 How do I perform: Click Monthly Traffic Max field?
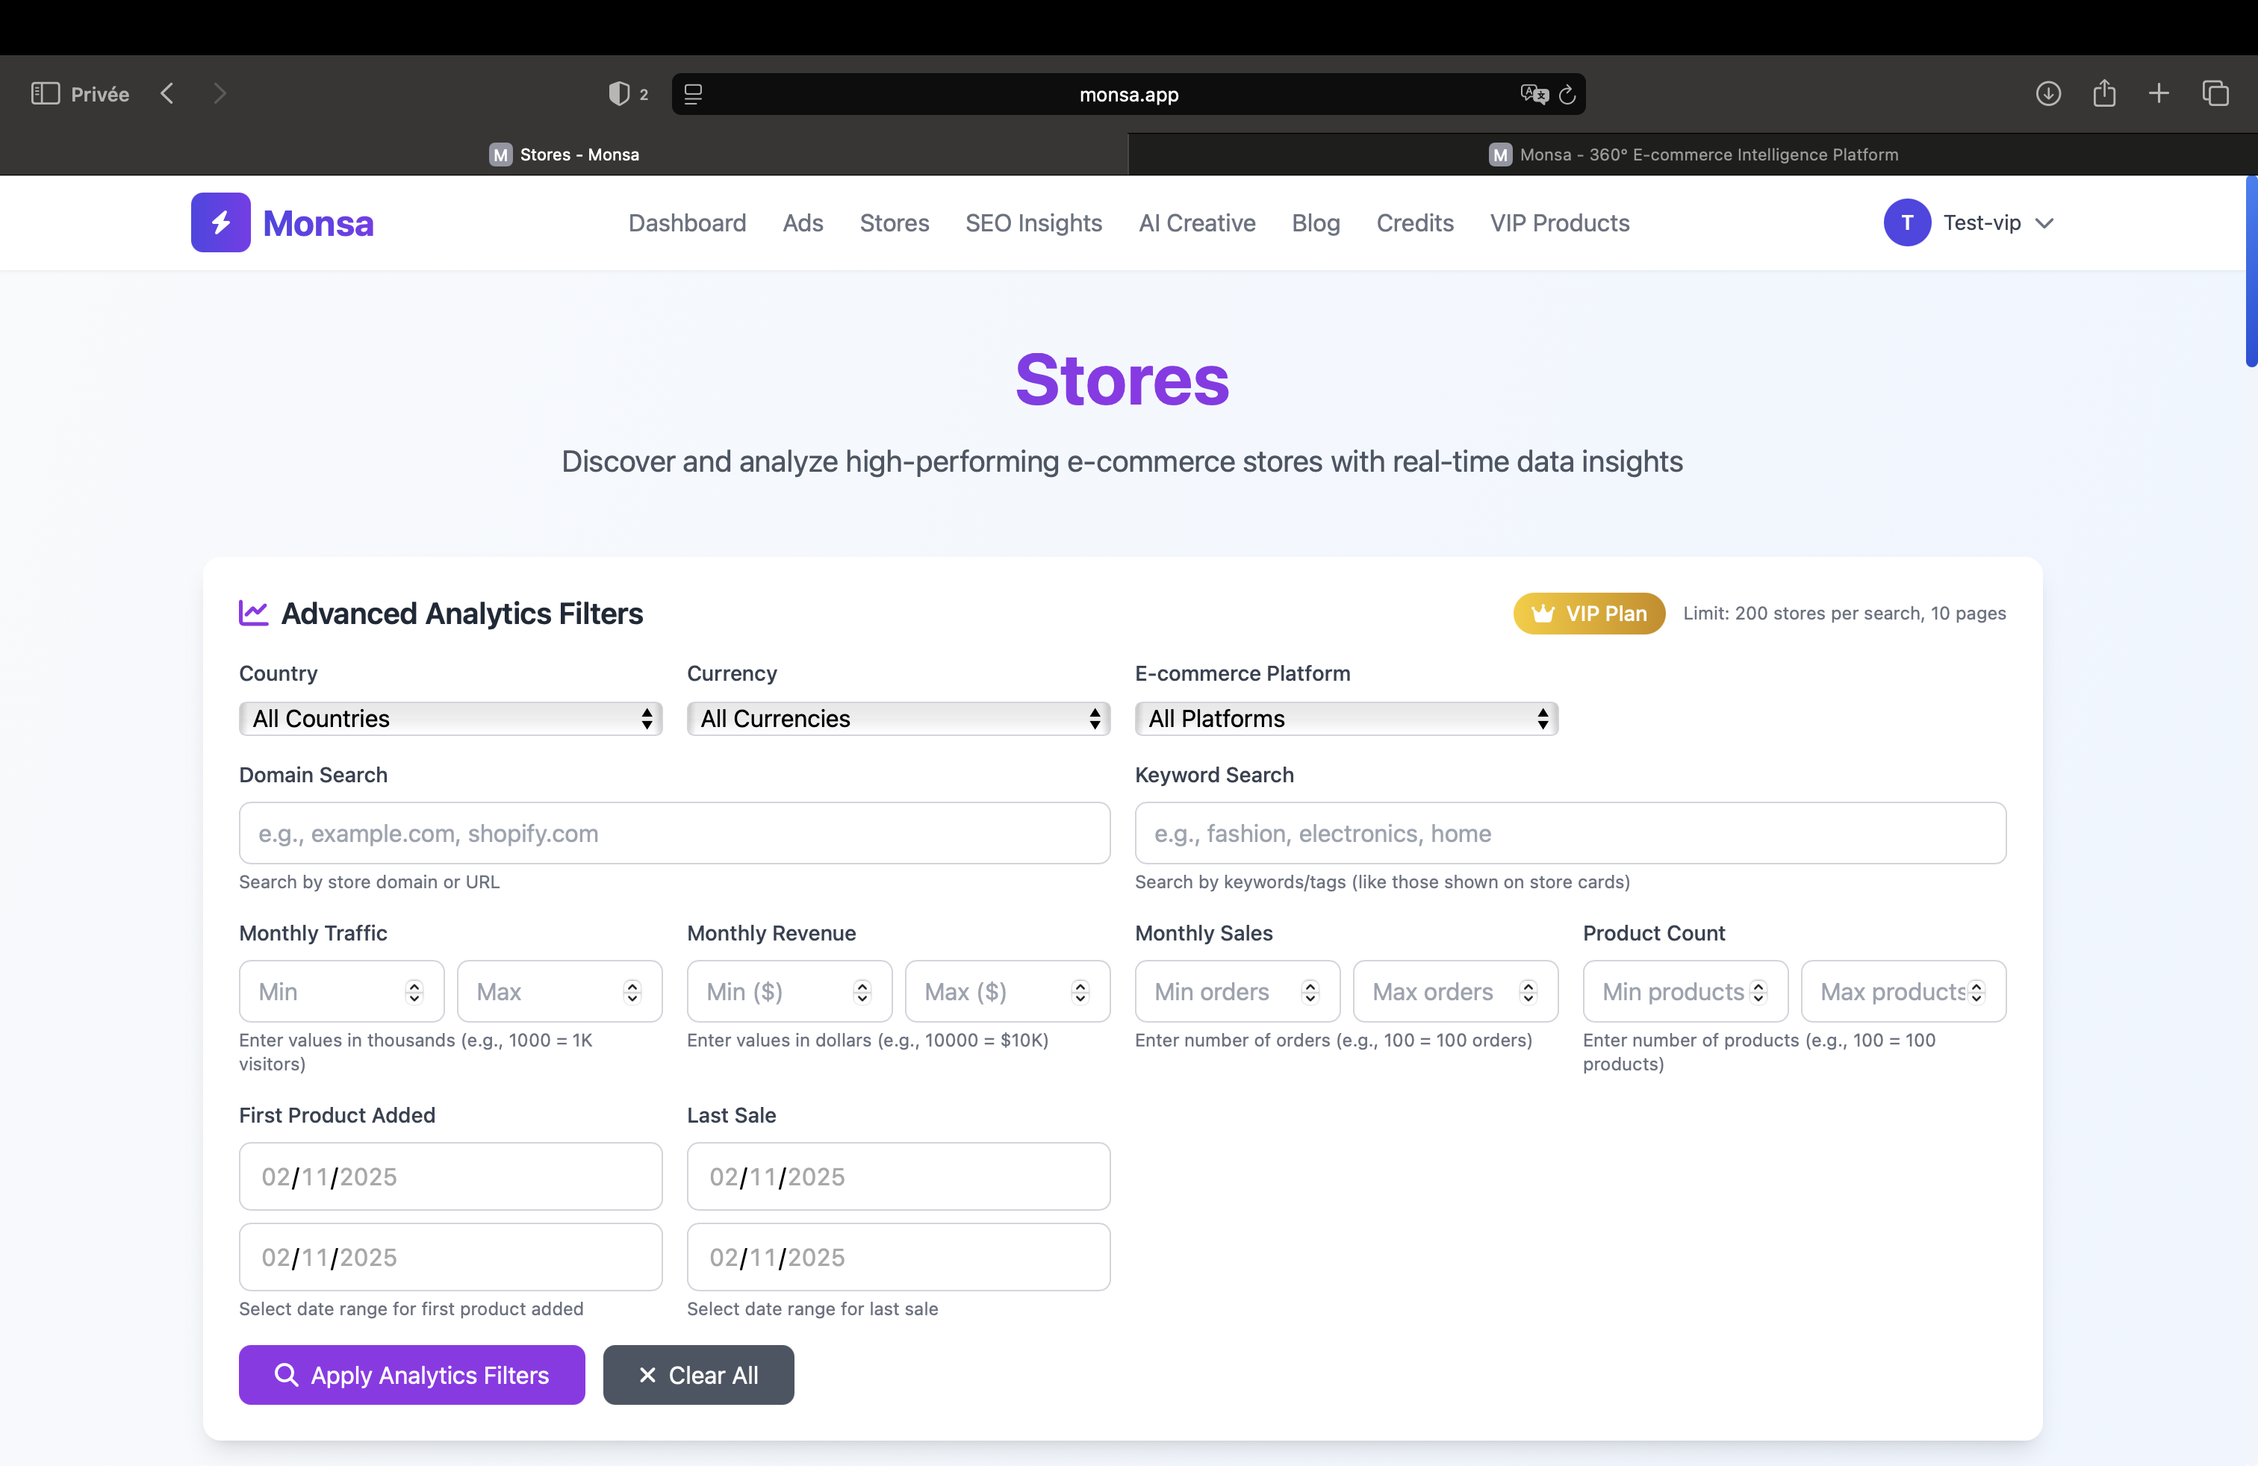560,991
